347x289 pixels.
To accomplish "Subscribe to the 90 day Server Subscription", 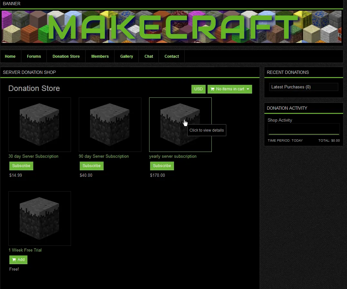I will pyautogui.click(x=91, y=165).
